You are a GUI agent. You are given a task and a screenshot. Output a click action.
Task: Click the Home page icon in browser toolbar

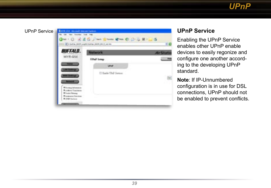pyautogui.click(x=89, y=39)
